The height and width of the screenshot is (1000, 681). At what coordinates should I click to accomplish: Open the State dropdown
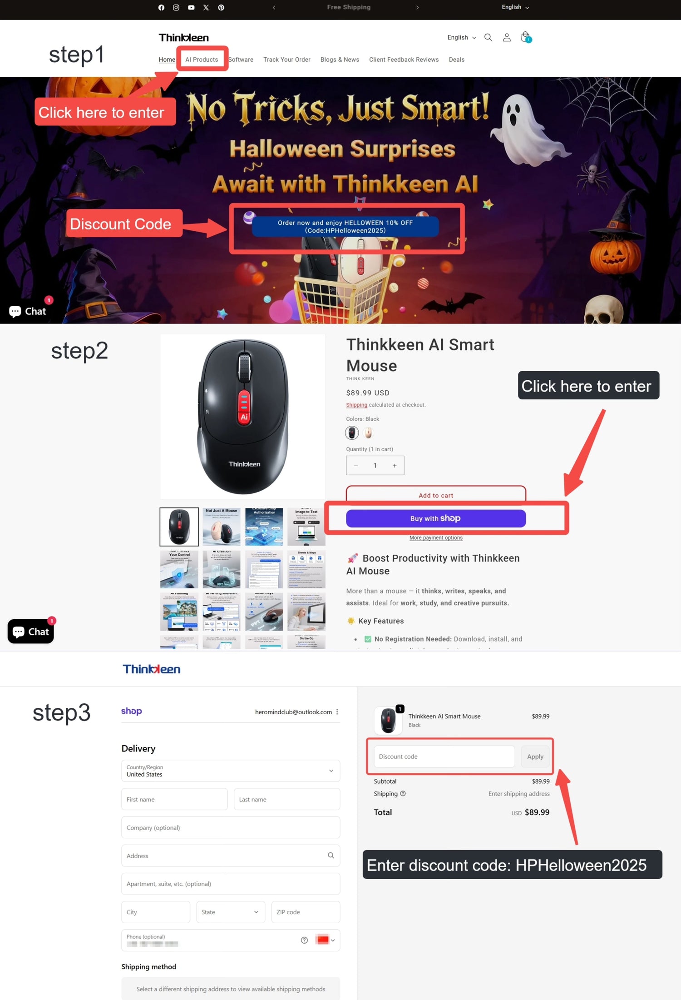click(x=231, y=912)
